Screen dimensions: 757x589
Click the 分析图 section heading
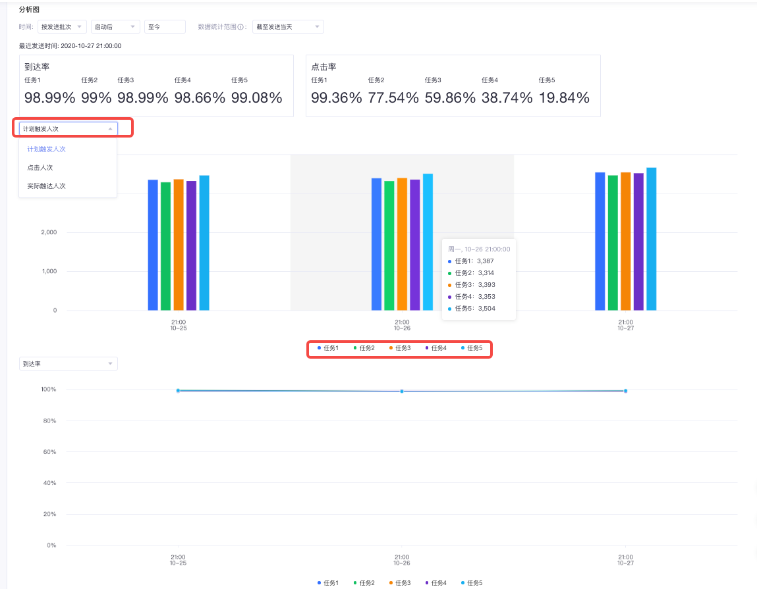click(x=29, y=9)
